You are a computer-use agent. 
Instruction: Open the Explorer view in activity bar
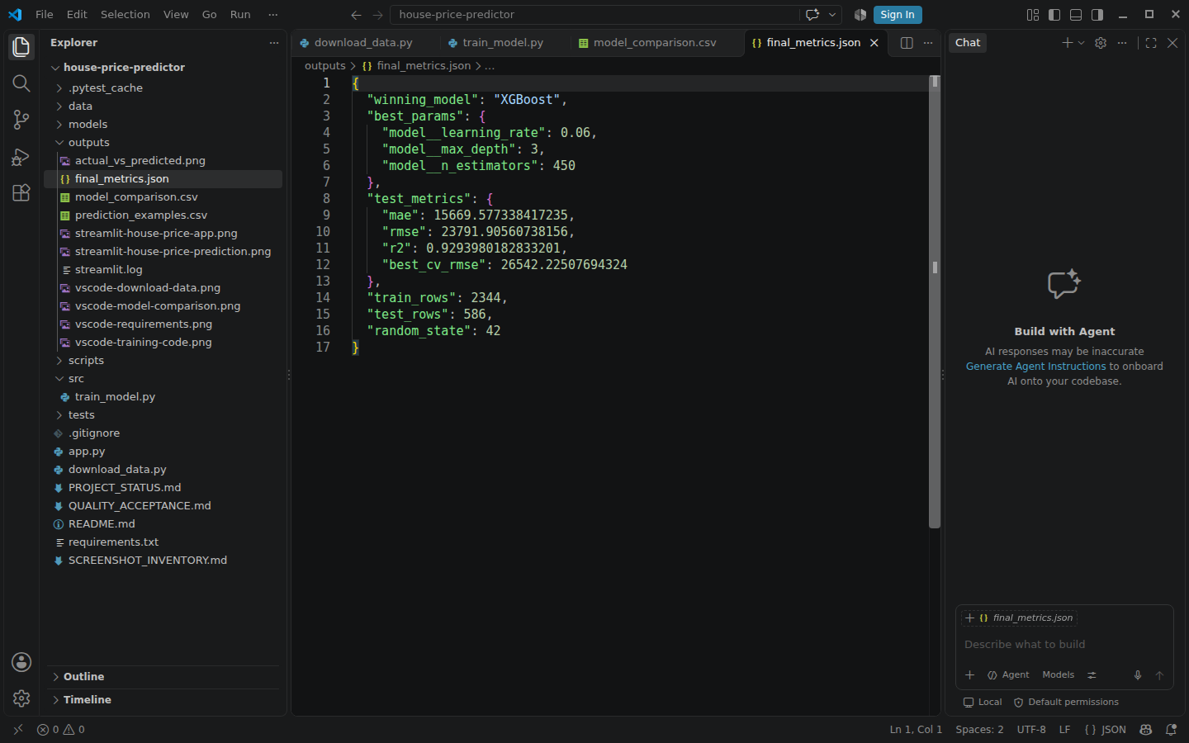tap(21, 47)
